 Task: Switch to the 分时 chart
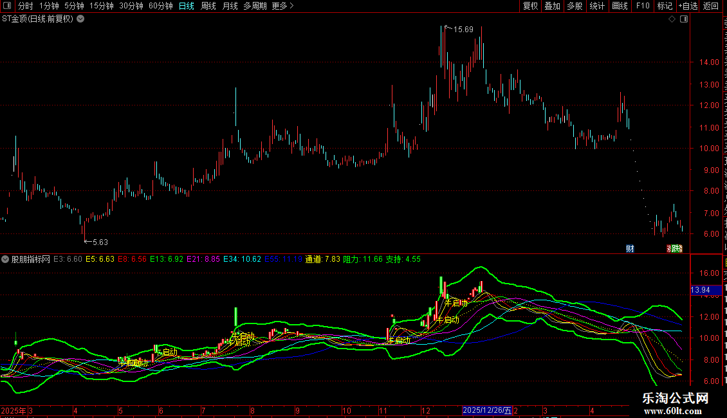(26, 6)
